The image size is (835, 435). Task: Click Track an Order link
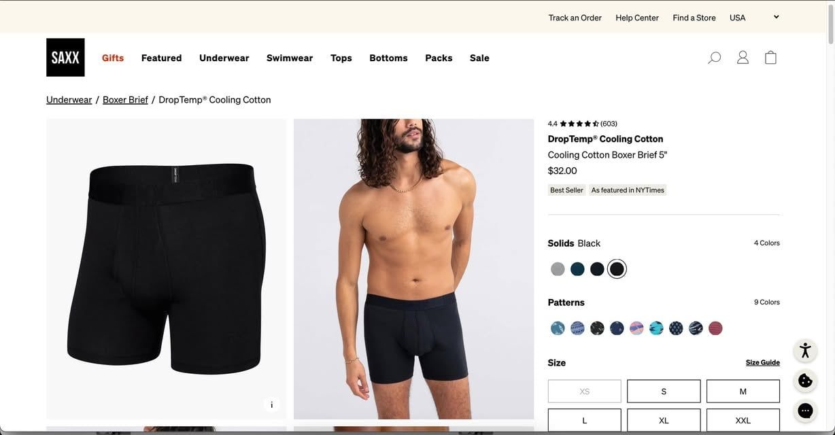(x=575, y=18)
